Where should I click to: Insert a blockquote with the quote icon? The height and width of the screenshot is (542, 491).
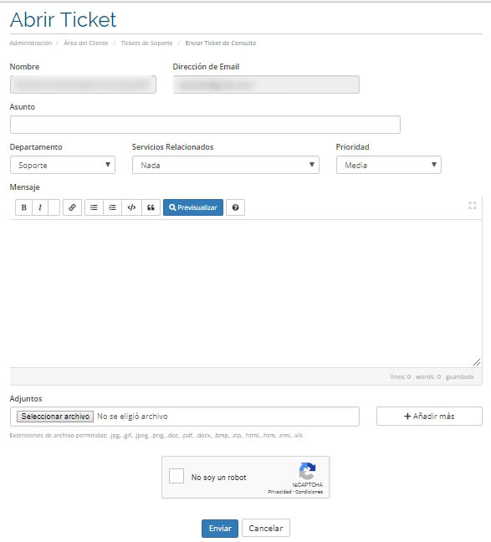click(x=151, y=207)
